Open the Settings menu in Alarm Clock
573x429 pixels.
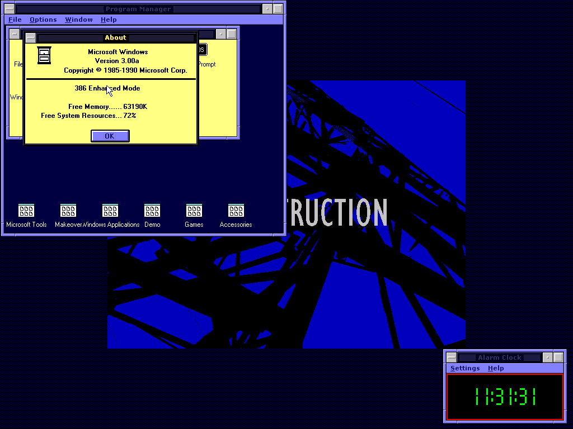465,368
